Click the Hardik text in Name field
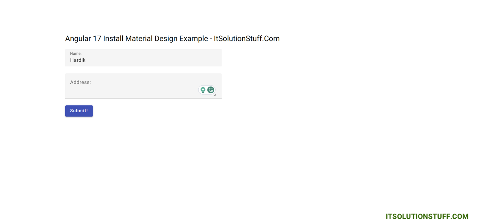 pyautogui.click(x=78, y=60)
